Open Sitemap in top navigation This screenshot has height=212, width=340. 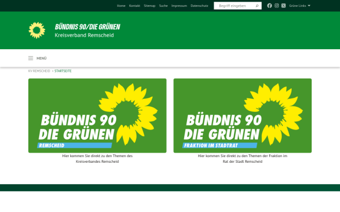click(x=150, y=6)
